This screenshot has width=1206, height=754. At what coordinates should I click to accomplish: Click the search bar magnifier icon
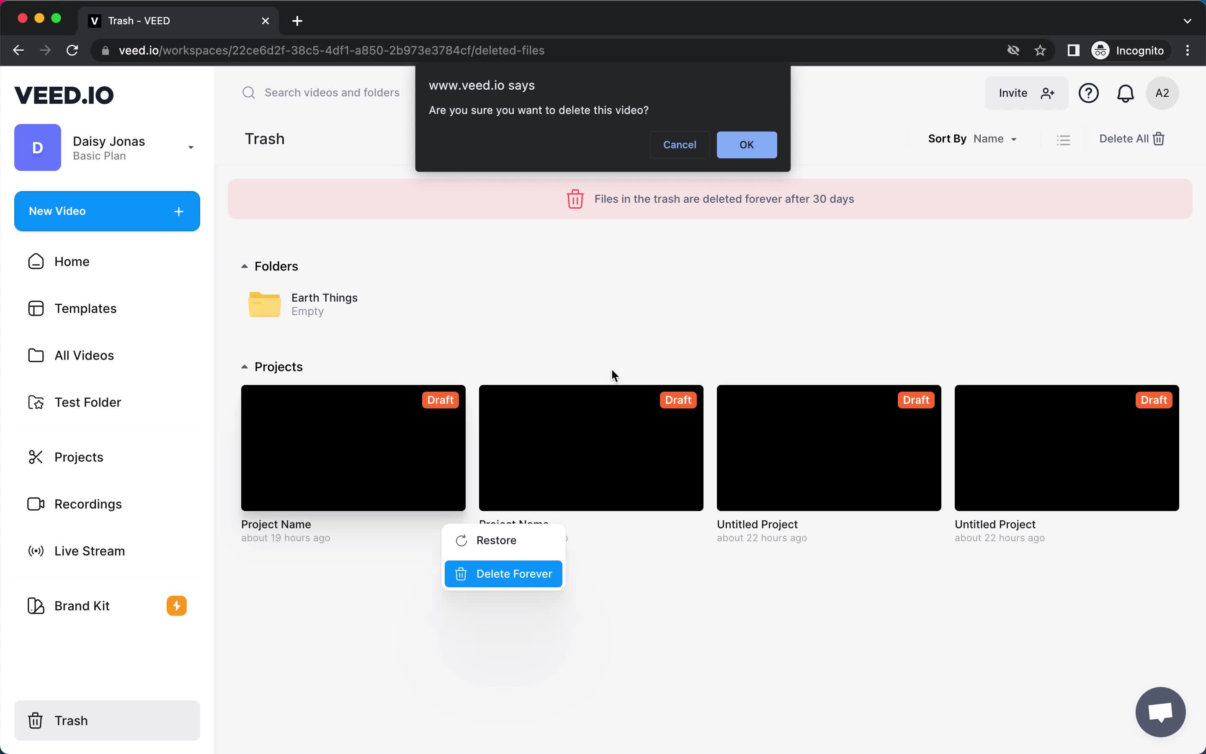click(x=250, y=93)
